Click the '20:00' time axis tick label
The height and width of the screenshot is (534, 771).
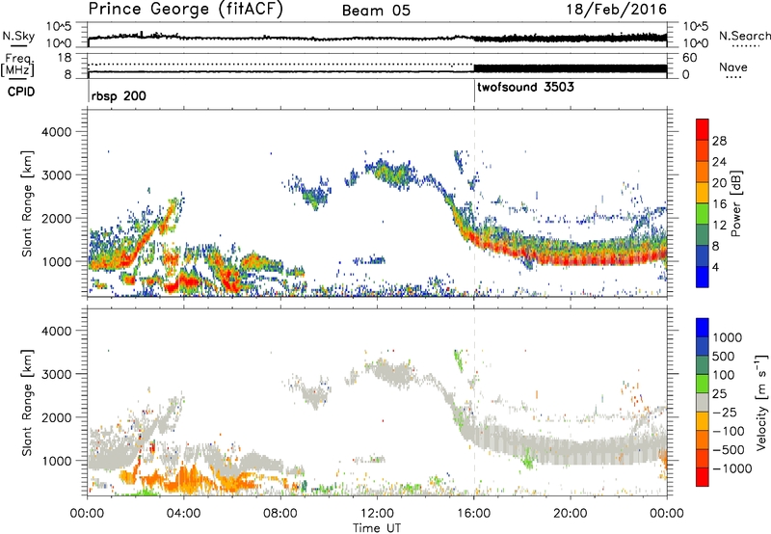pos(570,514)
